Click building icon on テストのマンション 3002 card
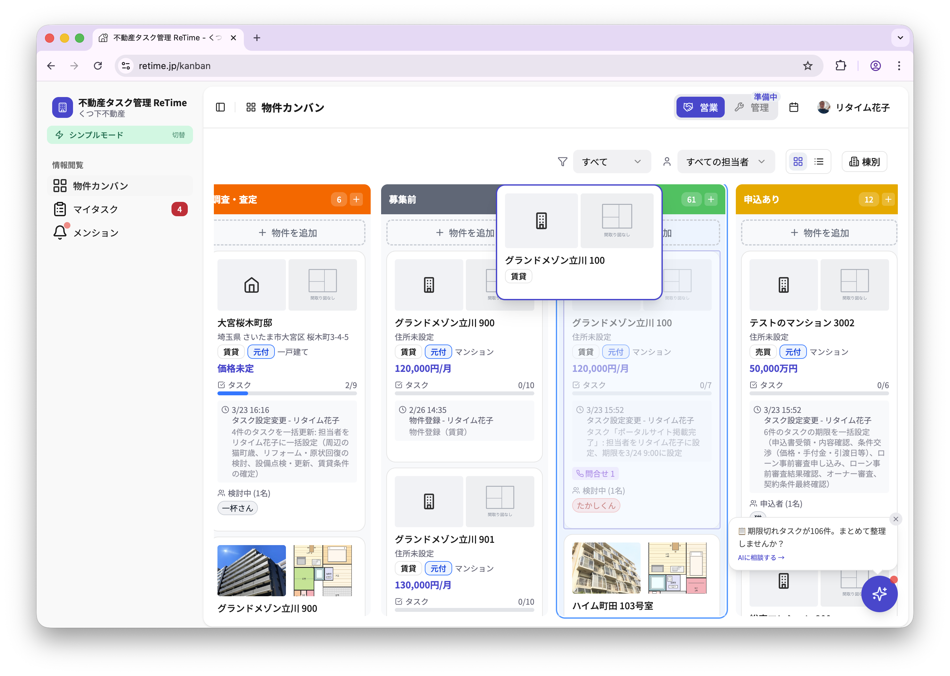The width and height of the screenshot is (950, 676). click(783, 285)
